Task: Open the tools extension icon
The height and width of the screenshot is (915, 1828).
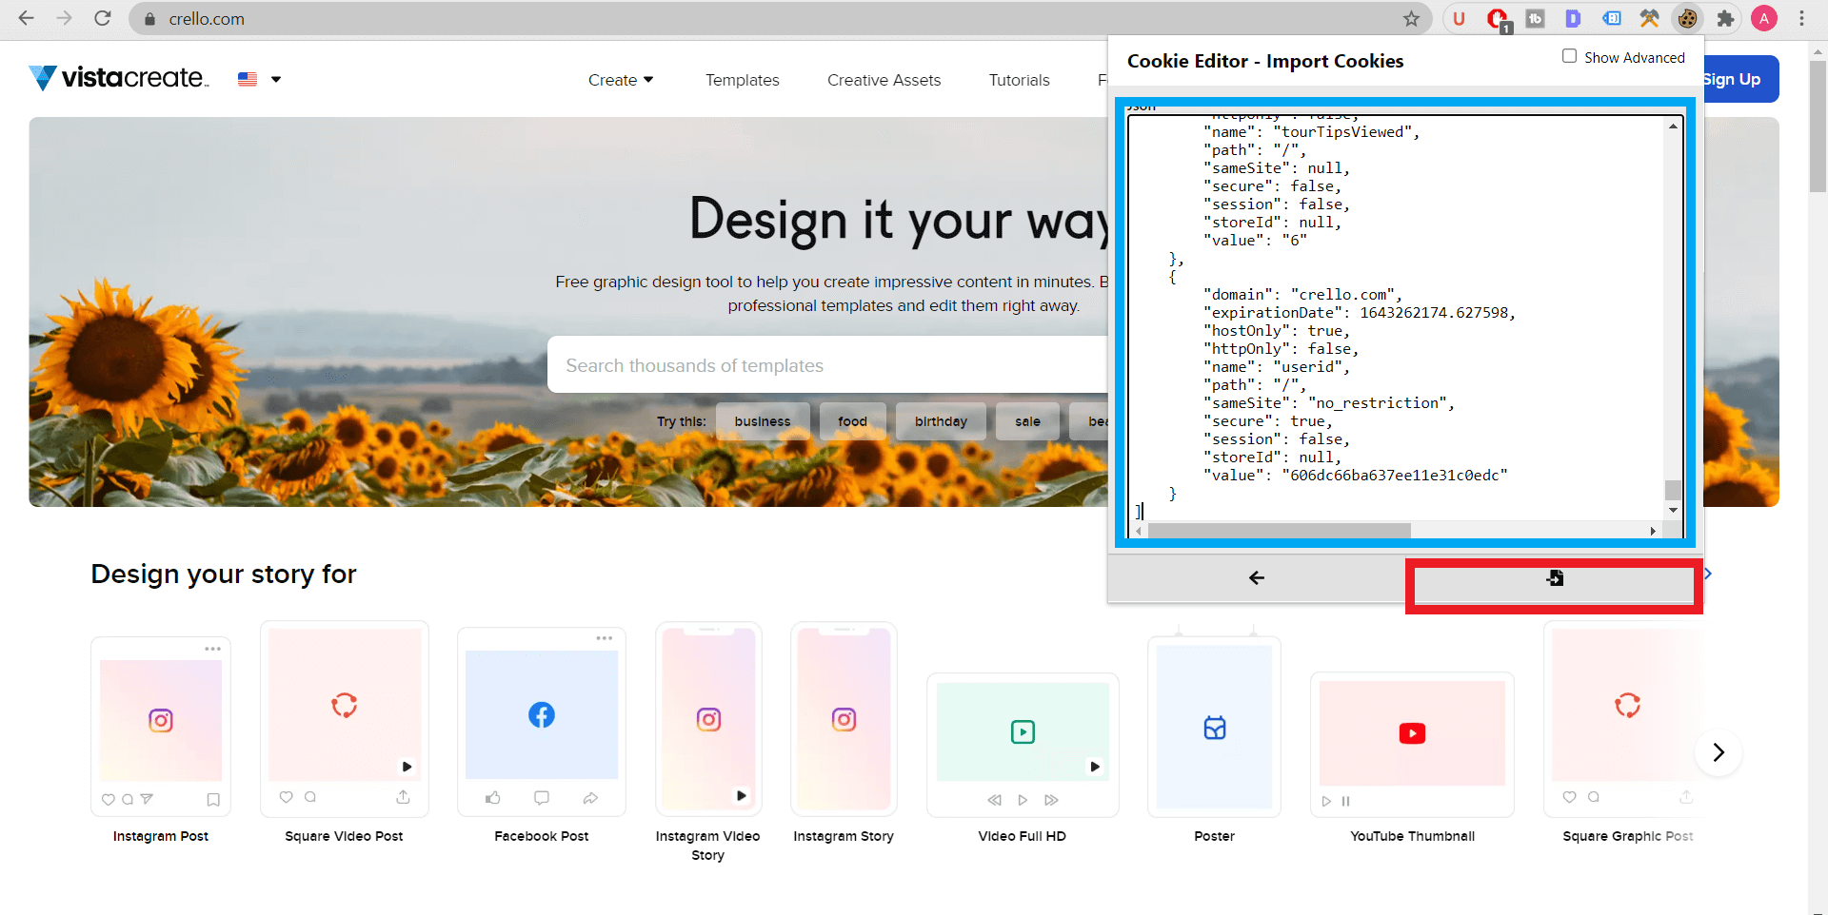Action: [1649, 18]
